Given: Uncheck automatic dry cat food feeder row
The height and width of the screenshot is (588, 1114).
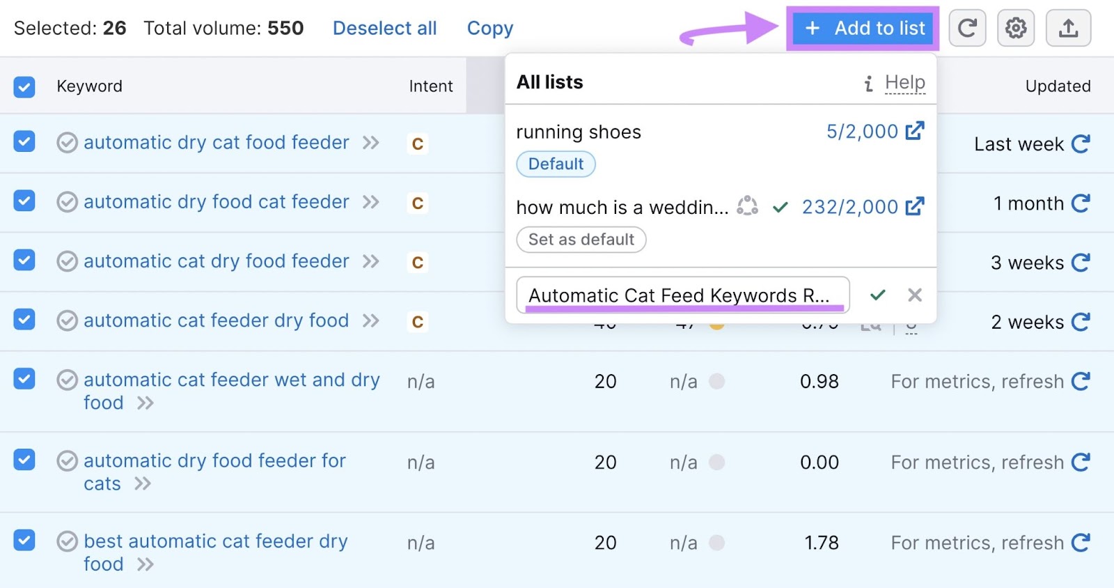Looking at the screenshot, I should click(x=24, y=142).
